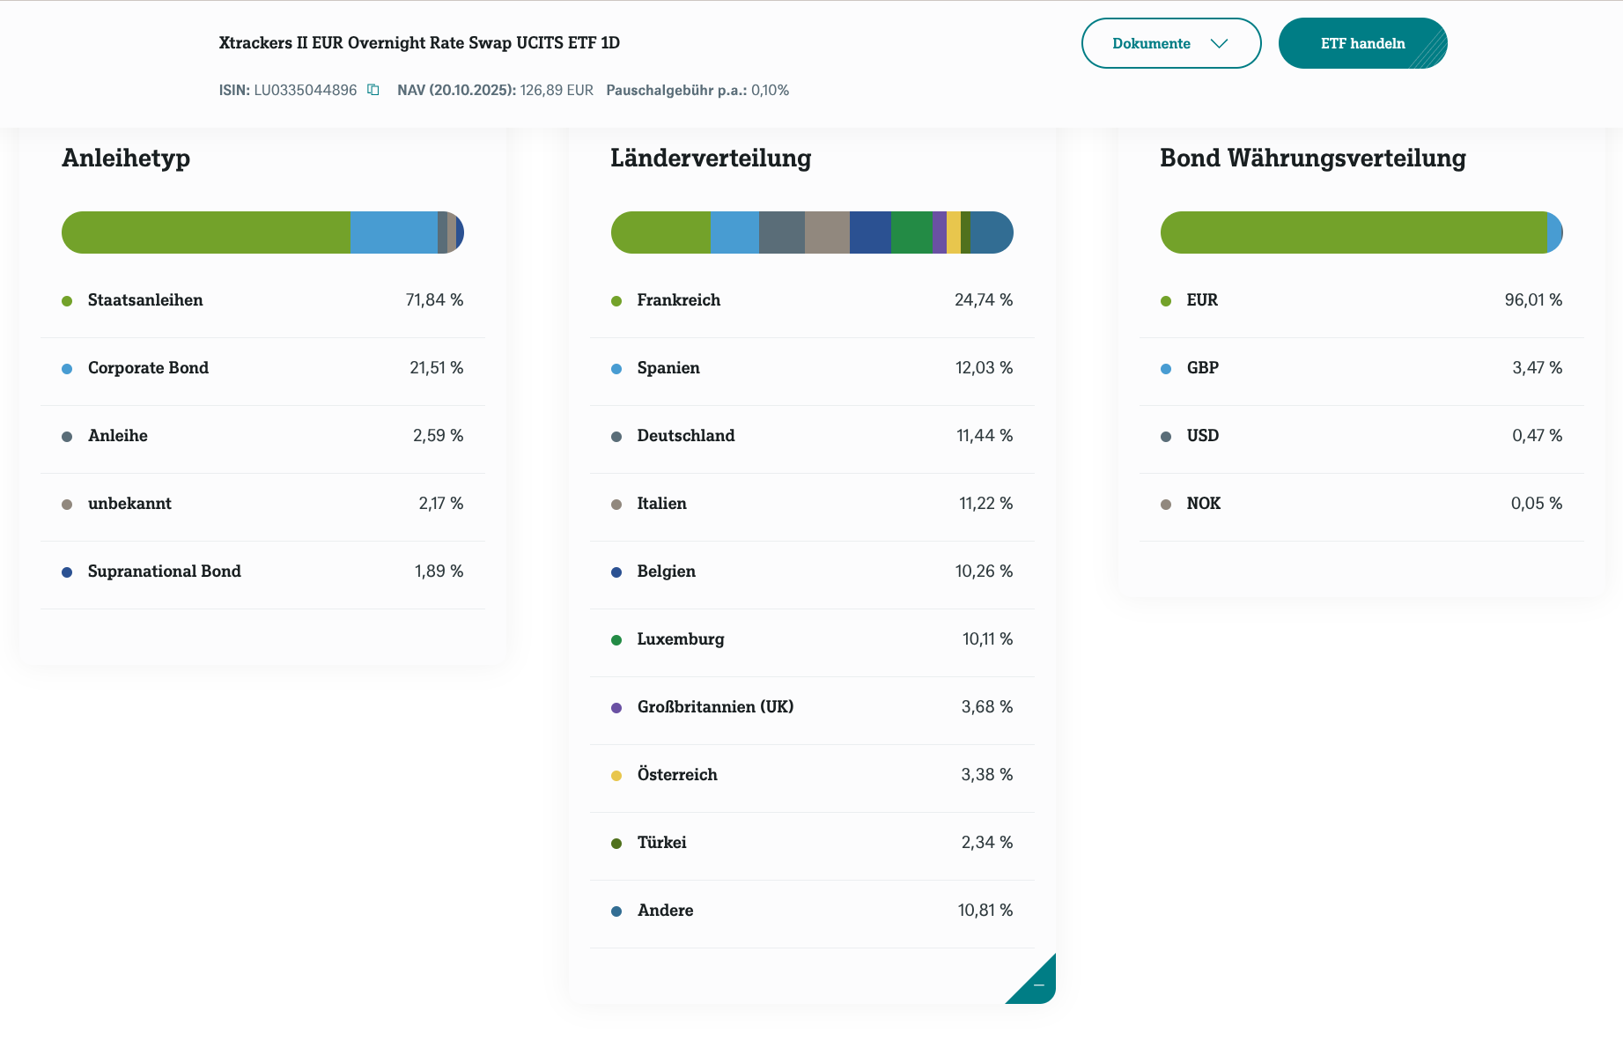
Task: Click the Frankreich label
Action: point(679,300)
